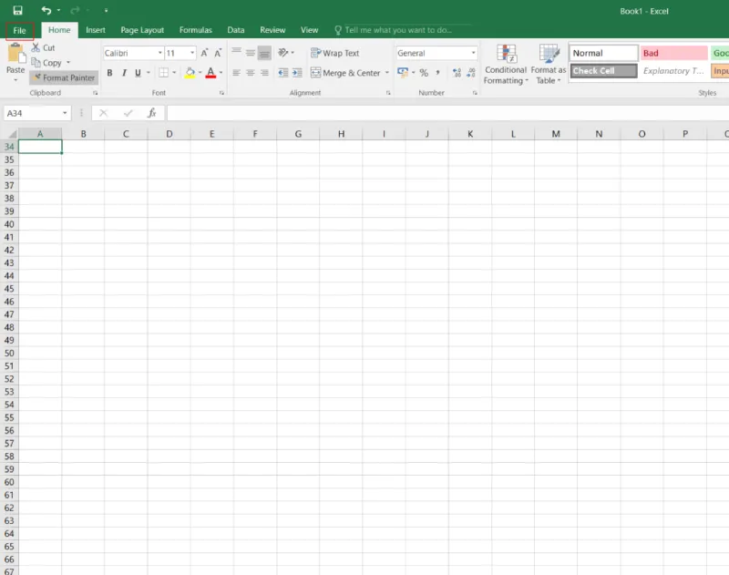Click the Insert Function fx icon
The image size is (729, 575).
pos(151,113)
